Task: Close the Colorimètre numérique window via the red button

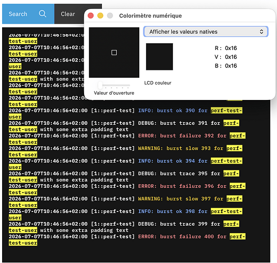Action: 90,16
